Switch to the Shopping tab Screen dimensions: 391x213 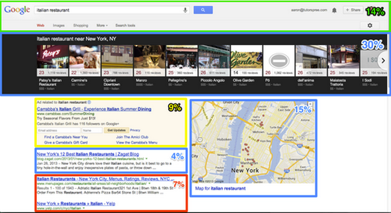80,26
